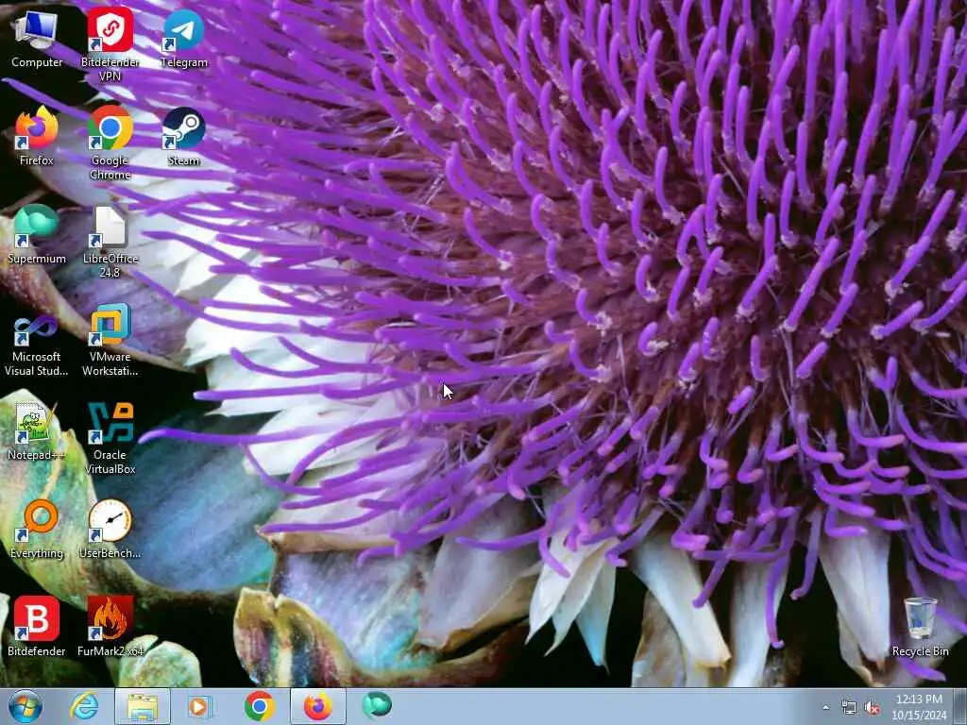Open Windows Explorer from the taskbar

click(x=143, y=706)
